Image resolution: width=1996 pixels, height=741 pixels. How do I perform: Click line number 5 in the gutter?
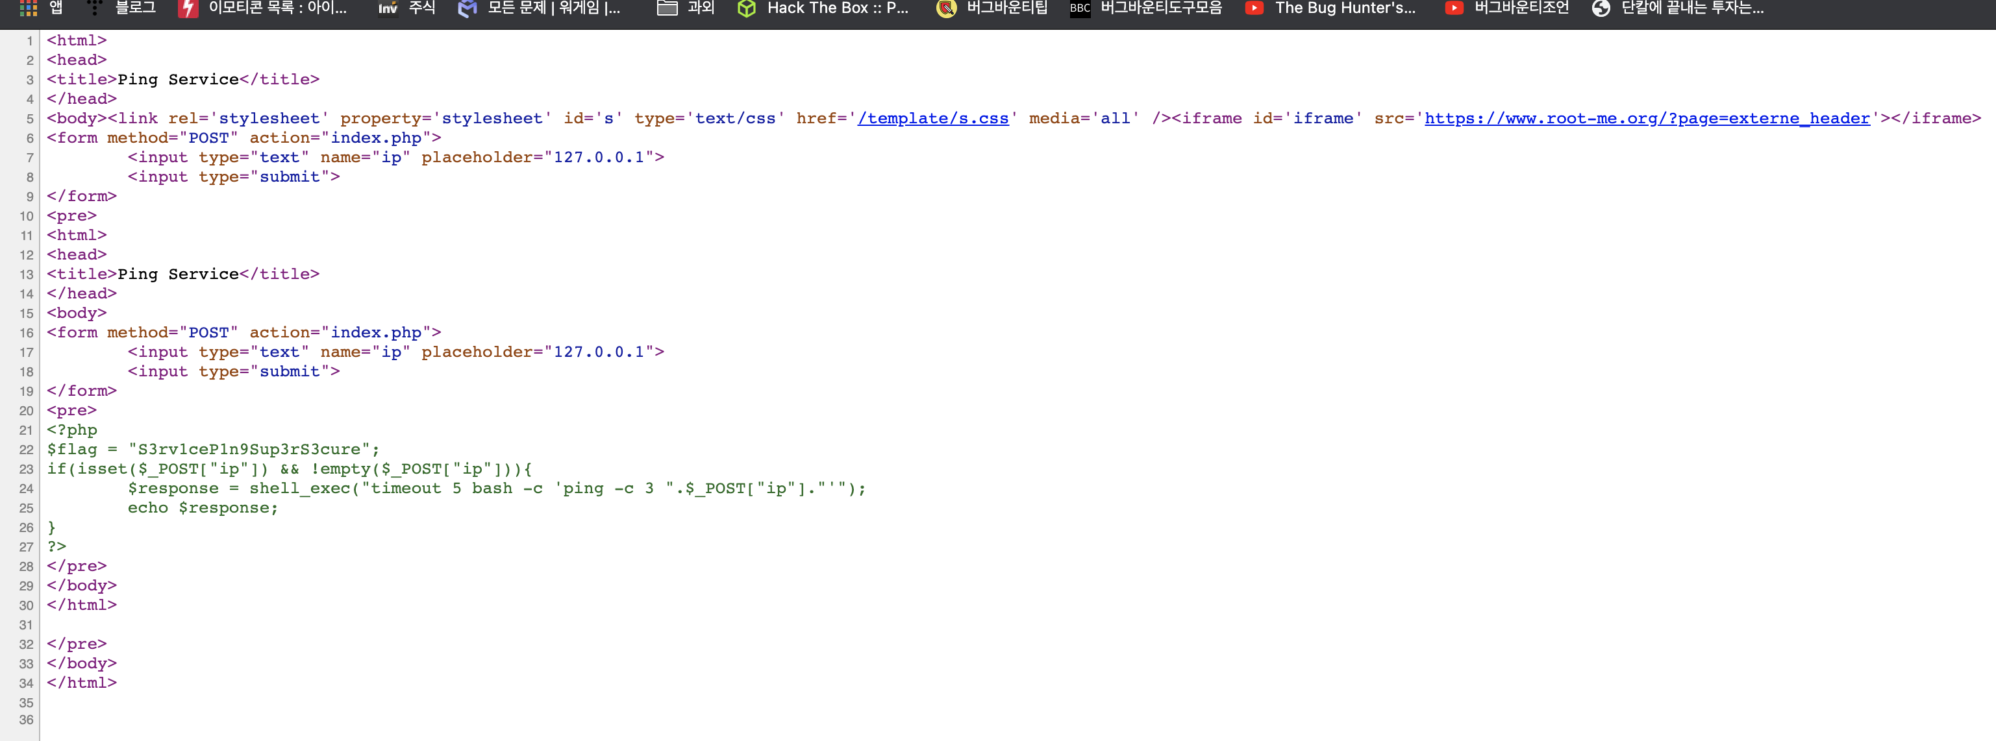click(29, 119)
